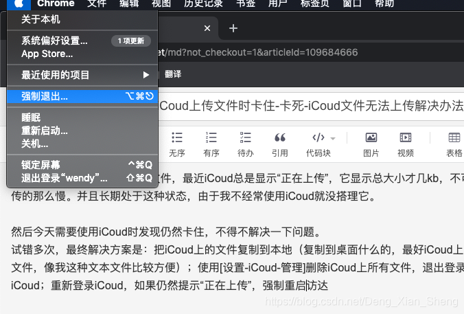Open the 翻译 bookmark
464x314 pixels.
173,74
